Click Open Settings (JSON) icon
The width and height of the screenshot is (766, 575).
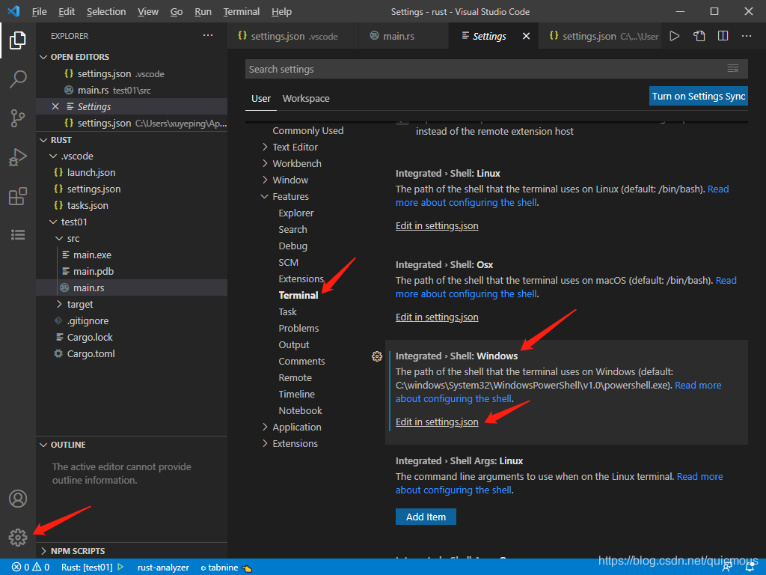(699, 36)
